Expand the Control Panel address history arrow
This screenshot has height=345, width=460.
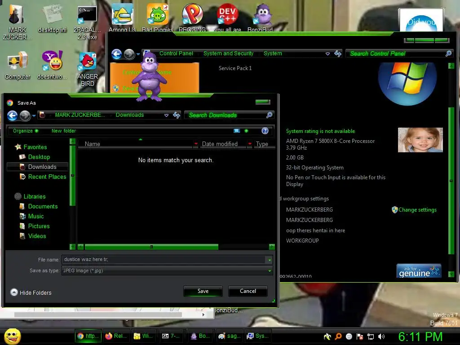point(327,54)
